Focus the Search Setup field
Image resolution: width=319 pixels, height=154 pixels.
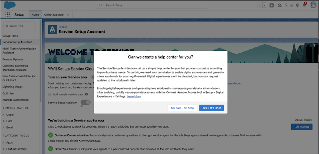tap(151, 5)
